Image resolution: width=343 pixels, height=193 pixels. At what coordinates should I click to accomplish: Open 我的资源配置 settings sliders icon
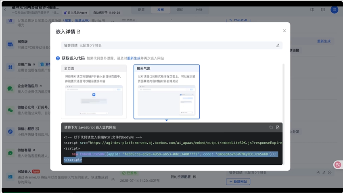coord(195,177)
